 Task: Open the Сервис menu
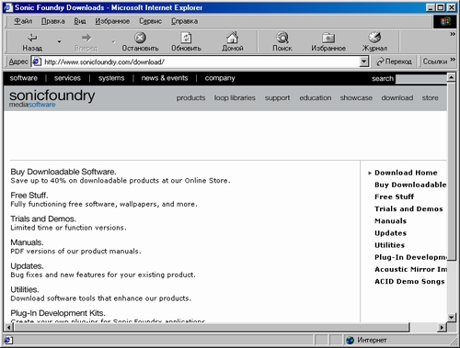click(x=150, y=21)
